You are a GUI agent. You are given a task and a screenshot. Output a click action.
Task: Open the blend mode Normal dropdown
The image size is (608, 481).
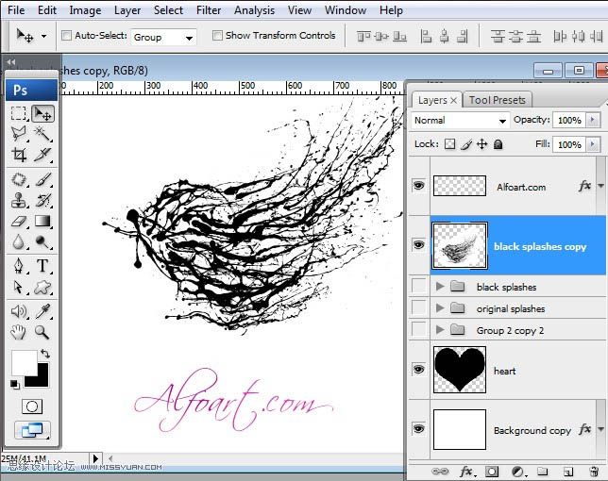(461, 121)
